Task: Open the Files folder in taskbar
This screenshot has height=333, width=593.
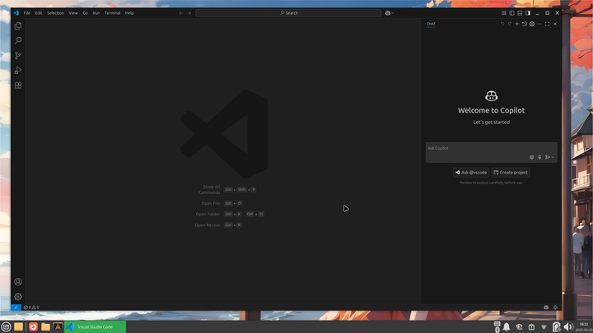Action: [x=46, y=327]
